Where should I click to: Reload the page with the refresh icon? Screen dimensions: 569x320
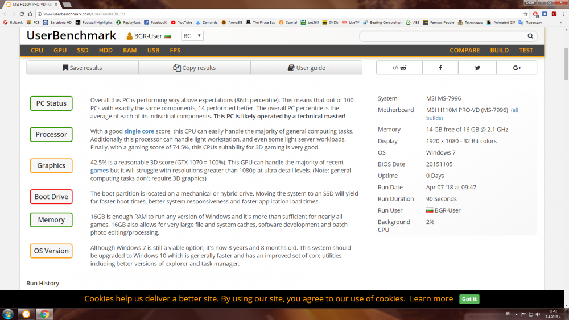22,14
